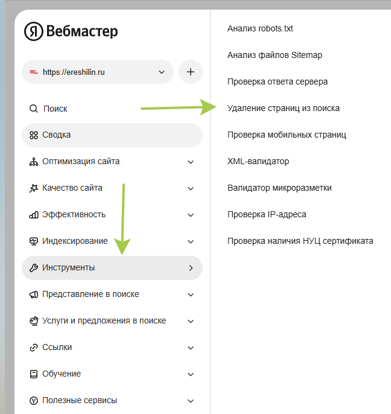Click the Качество сайта sparkle icon

[34, 188]
